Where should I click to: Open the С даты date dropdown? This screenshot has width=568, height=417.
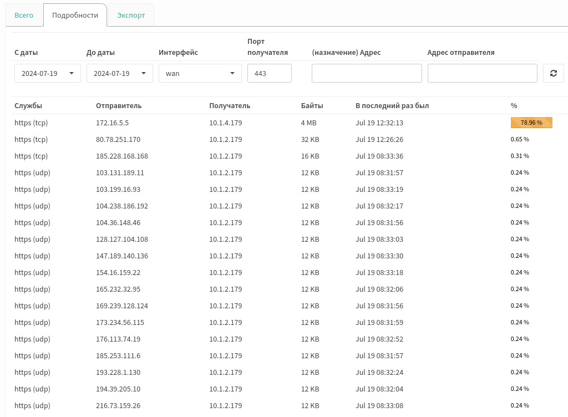click(48, 73)
